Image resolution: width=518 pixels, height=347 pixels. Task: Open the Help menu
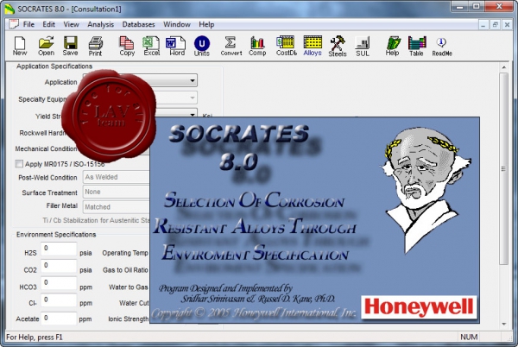(x=206, y=24)
